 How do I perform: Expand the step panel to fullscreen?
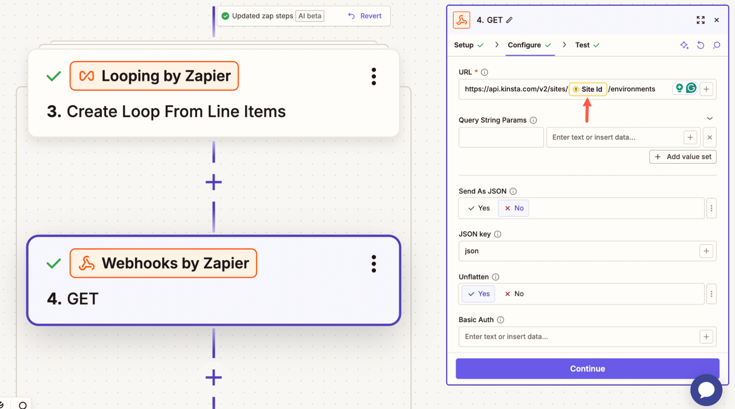coord(700,20)
